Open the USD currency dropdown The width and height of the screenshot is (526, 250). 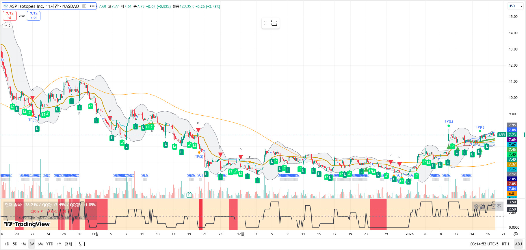[515, 6]
